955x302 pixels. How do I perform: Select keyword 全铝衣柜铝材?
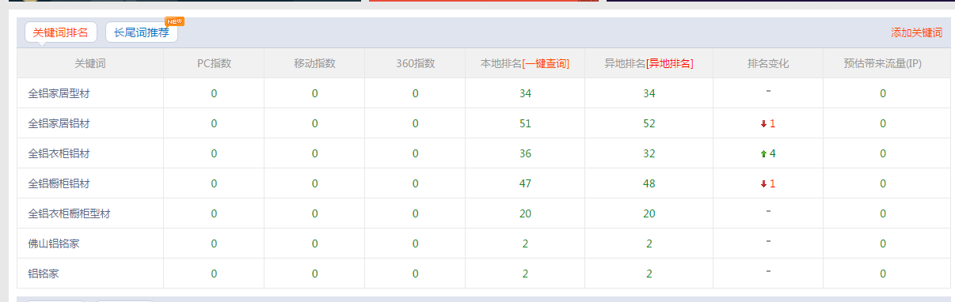59,153
